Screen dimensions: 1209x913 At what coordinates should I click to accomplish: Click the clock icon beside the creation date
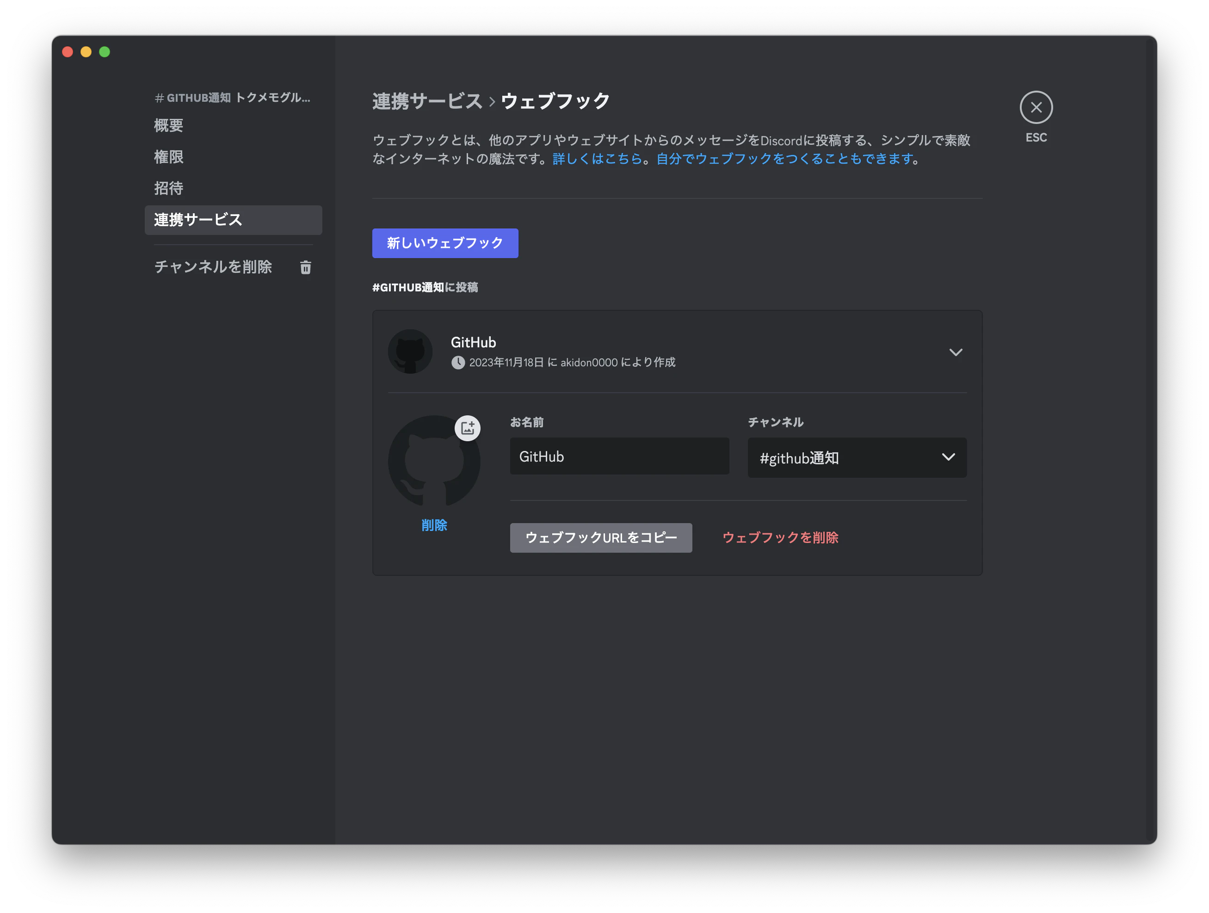point(457,362)
